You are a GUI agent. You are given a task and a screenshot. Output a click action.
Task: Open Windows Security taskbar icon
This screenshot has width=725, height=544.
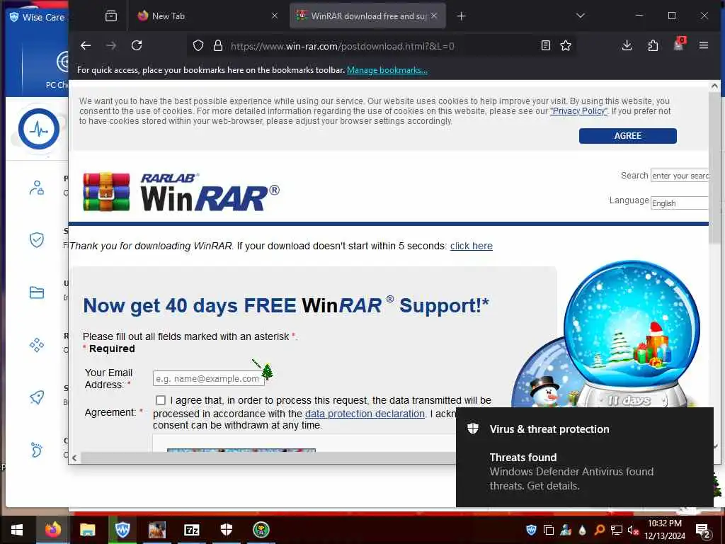pos(226,530)
